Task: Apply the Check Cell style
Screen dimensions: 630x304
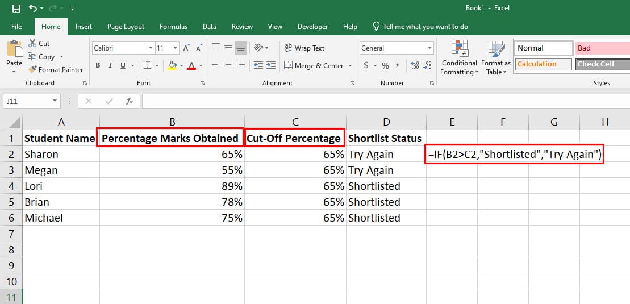Action: (603, 64)
